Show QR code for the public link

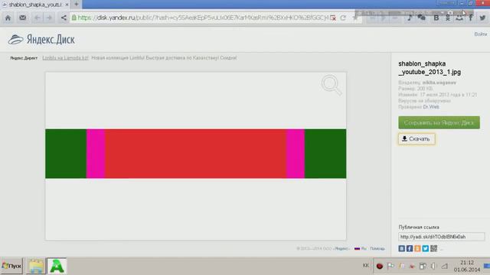point(434,248)
